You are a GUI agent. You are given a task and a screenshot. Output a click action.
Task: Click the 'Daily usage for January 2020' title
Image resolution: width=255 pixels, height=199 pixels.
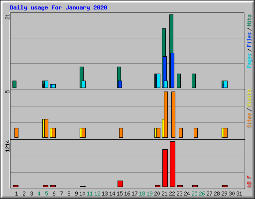58,7
